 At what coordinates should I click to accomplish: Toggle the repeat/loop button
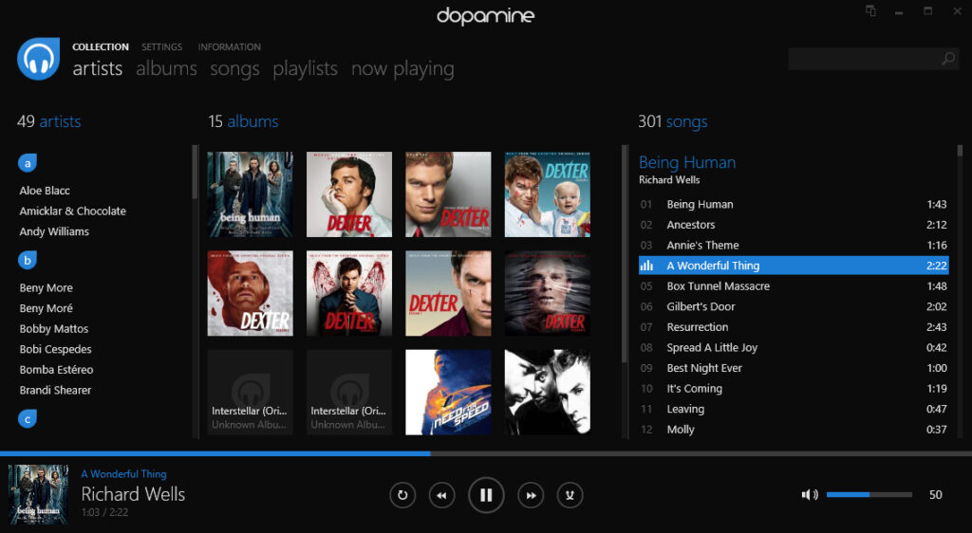[402, 495]
